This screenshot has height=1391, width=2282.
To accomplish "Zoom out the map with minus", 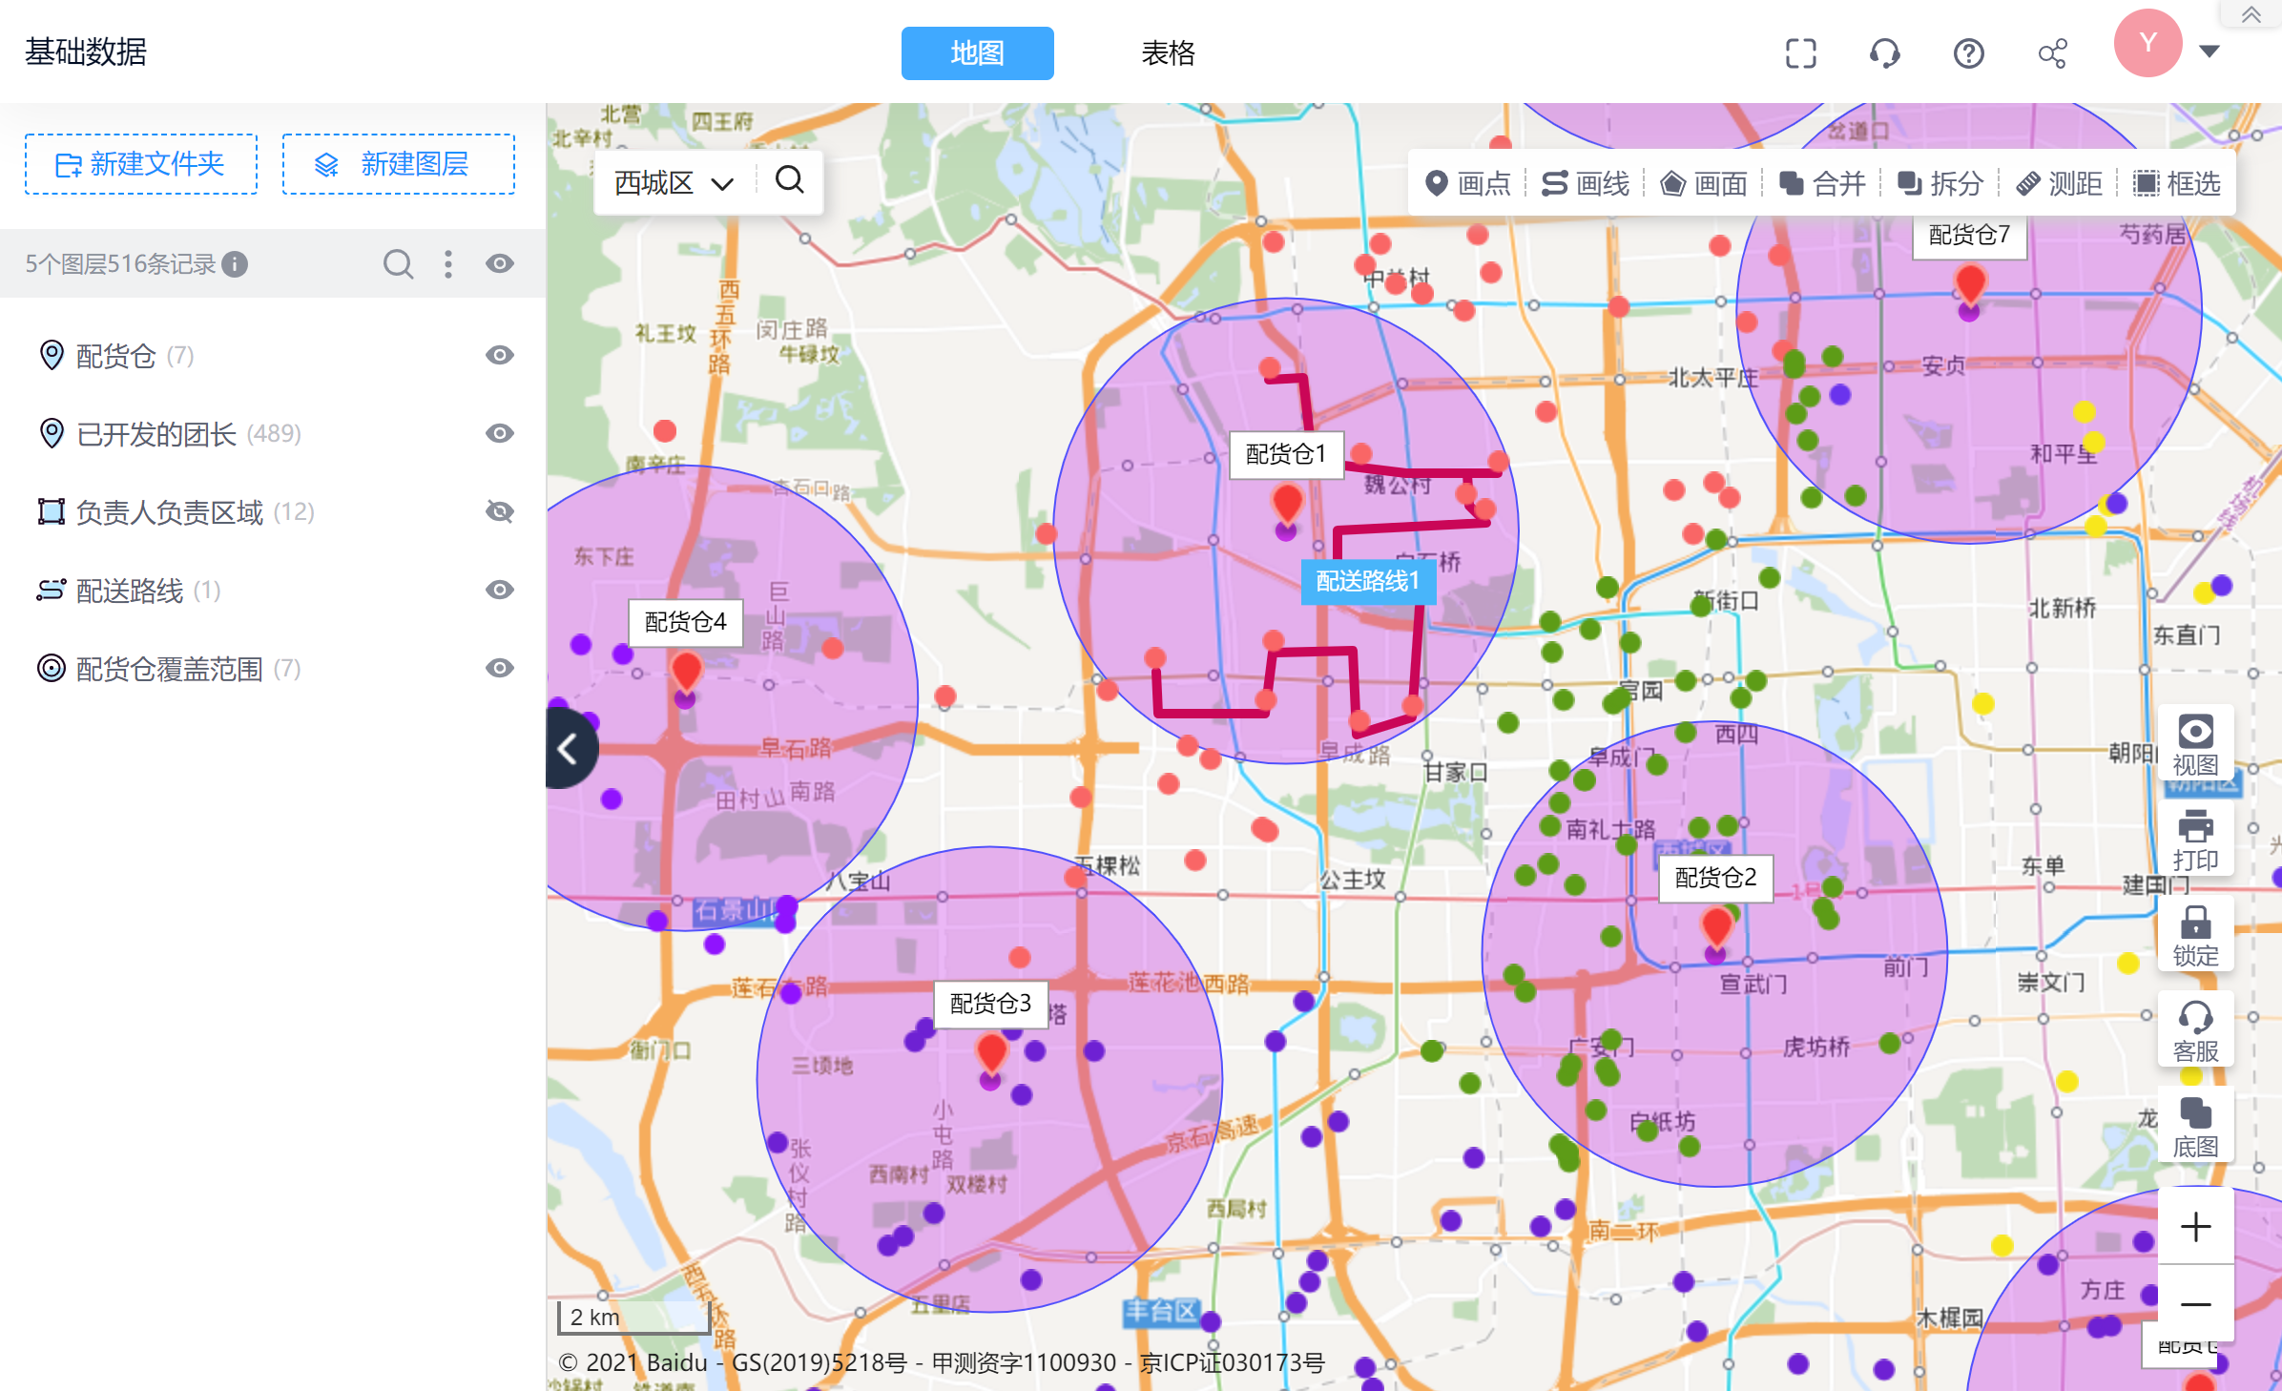I will (2195, 1304).
